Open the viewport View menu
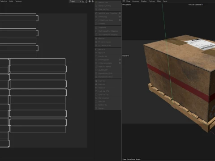Viewport: 215px width, 161px height. coord(128,1)
